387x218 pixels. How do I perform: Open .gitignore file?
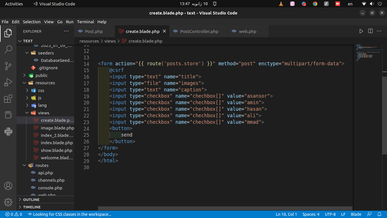[45, 68]
